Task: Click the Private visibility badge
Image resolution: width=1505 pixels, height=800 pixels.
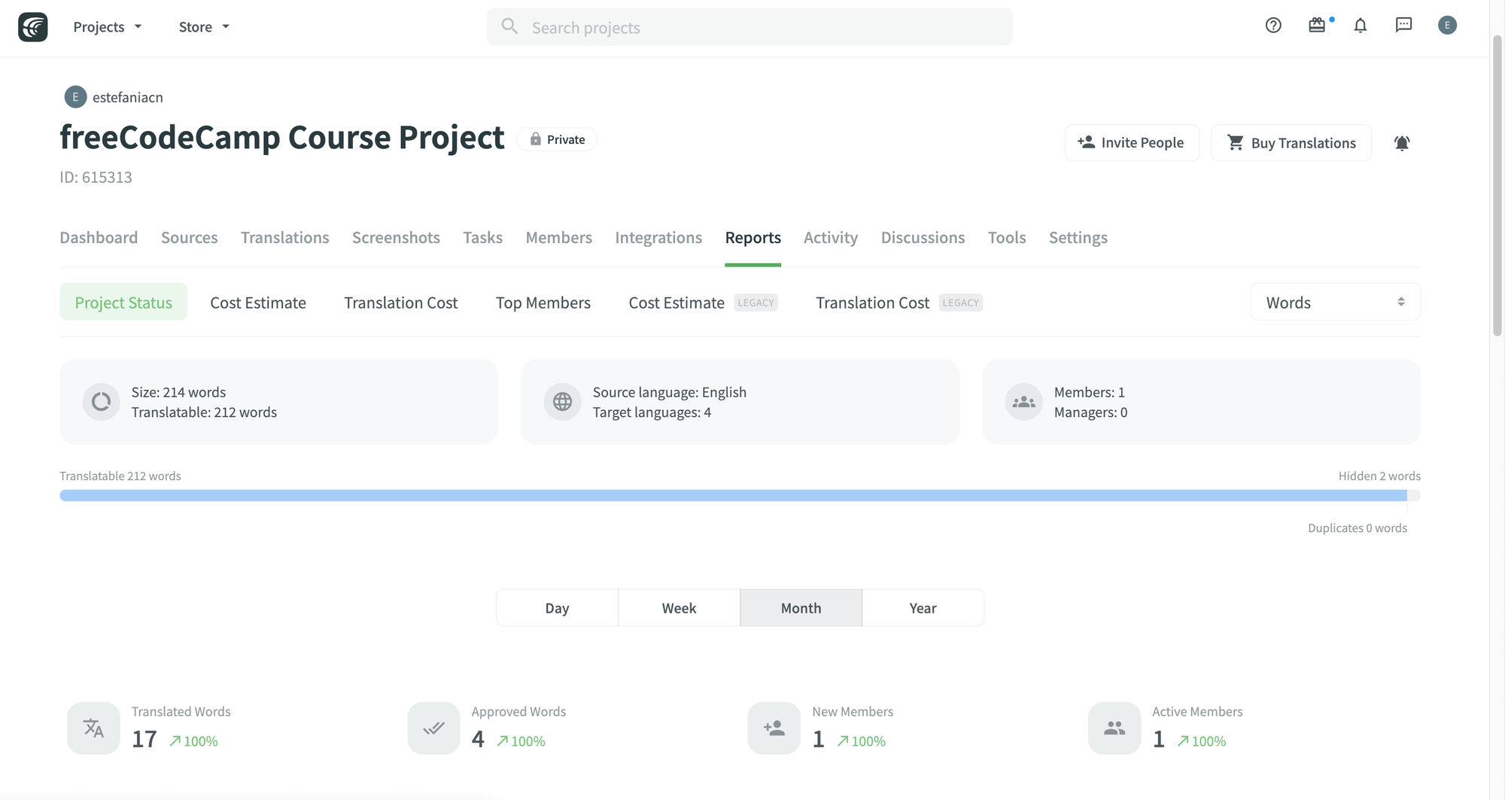Action: point(557,139)
